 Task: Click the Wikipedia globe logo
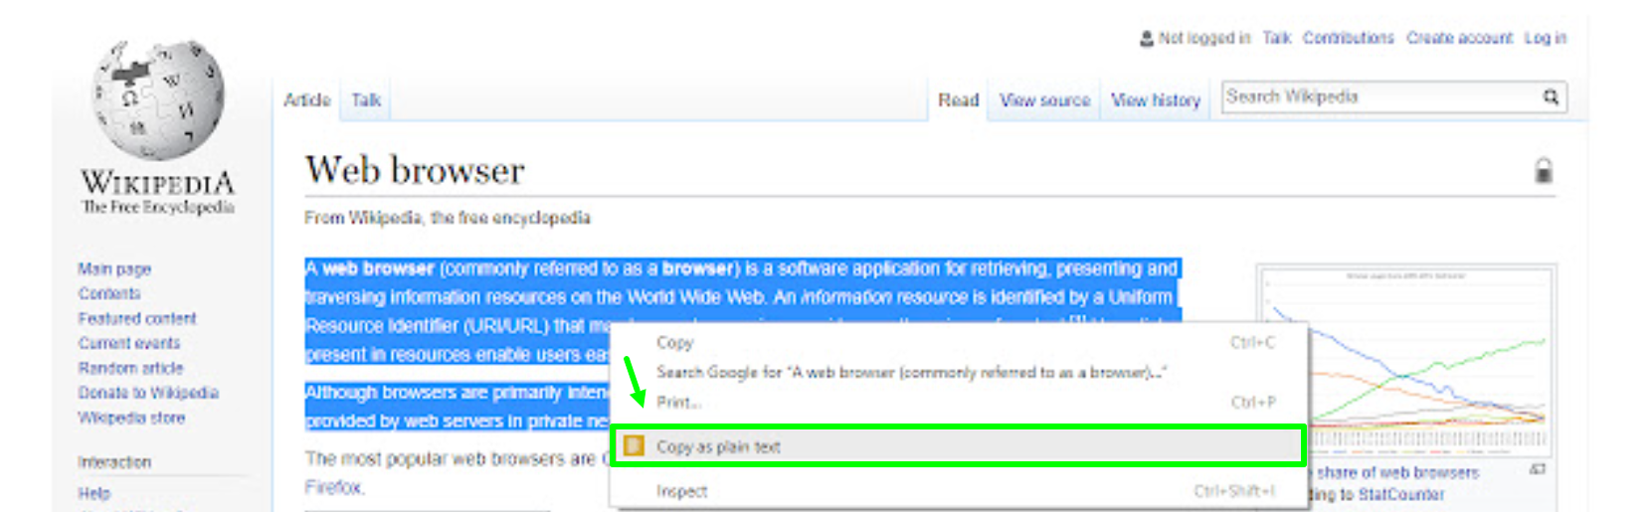coord(157,100)
